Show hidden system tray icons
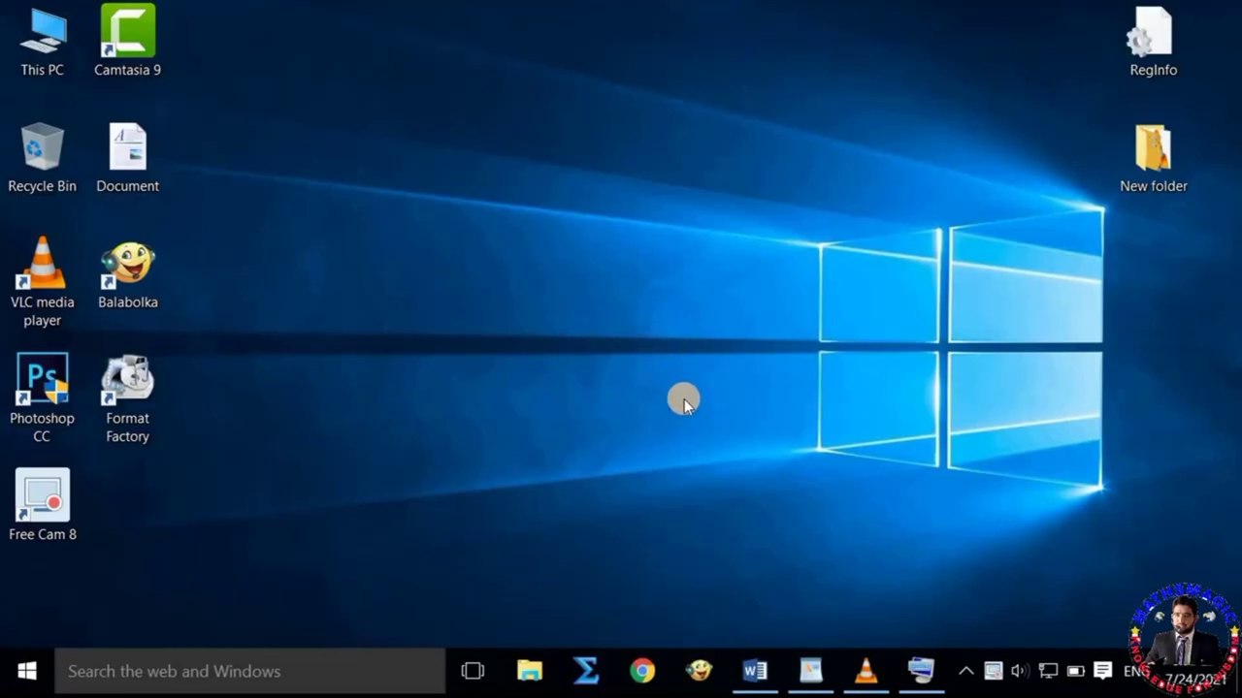1242x698 pixels. coord(966,671)
